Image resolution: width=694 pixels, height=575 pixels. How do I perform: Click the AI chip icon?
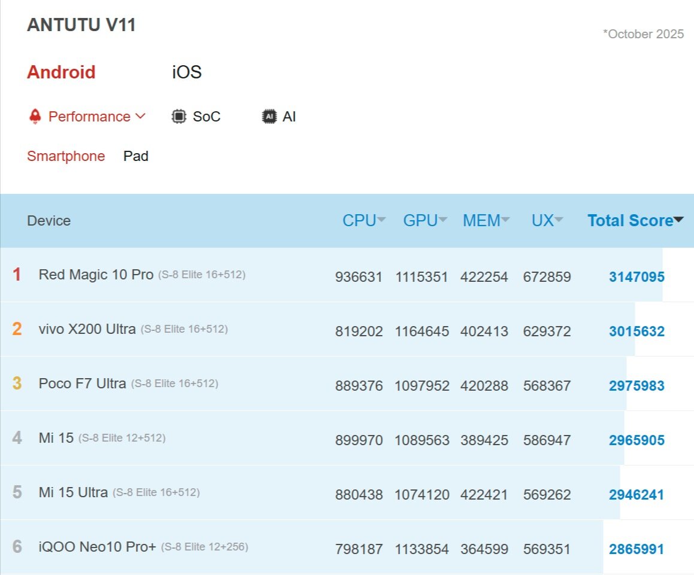(269, 117)
